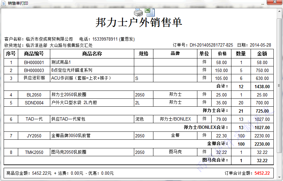Close the 销售单打印 window
Image resolution: width=283 pixels, height=181 pixels.
[274, 2]
